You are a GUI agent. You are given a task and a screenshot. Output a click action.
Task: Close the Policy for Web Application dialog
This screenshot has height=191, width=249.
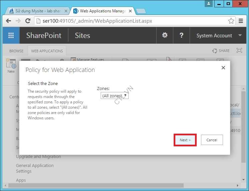coord(223,68)
